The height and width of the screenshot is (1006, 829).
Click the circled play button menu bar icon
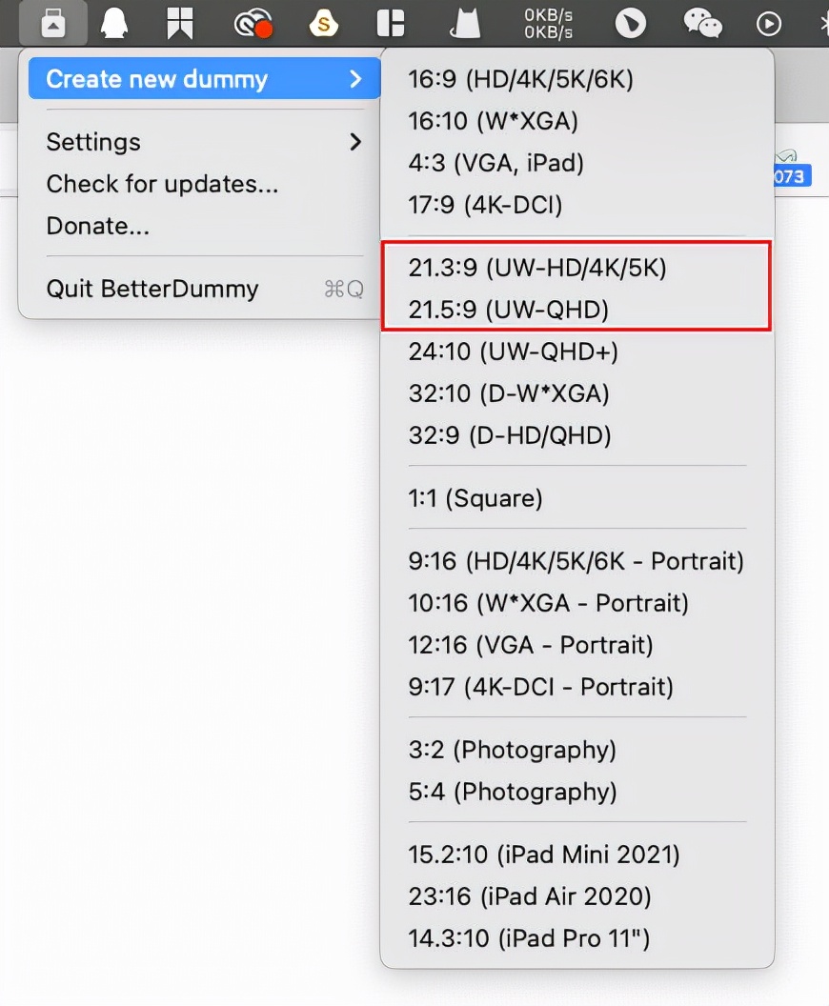click(x=769, y=24)
